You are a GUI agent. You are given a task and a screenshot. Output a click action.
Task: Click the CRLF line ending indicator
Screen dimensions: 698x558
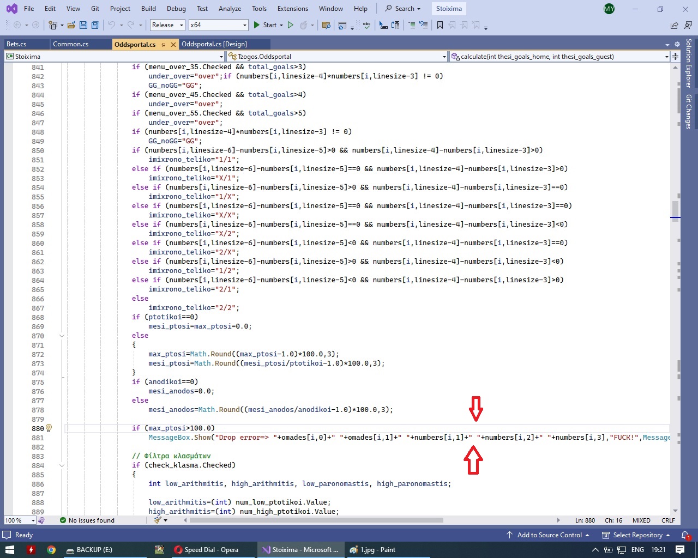coord(668,520)
